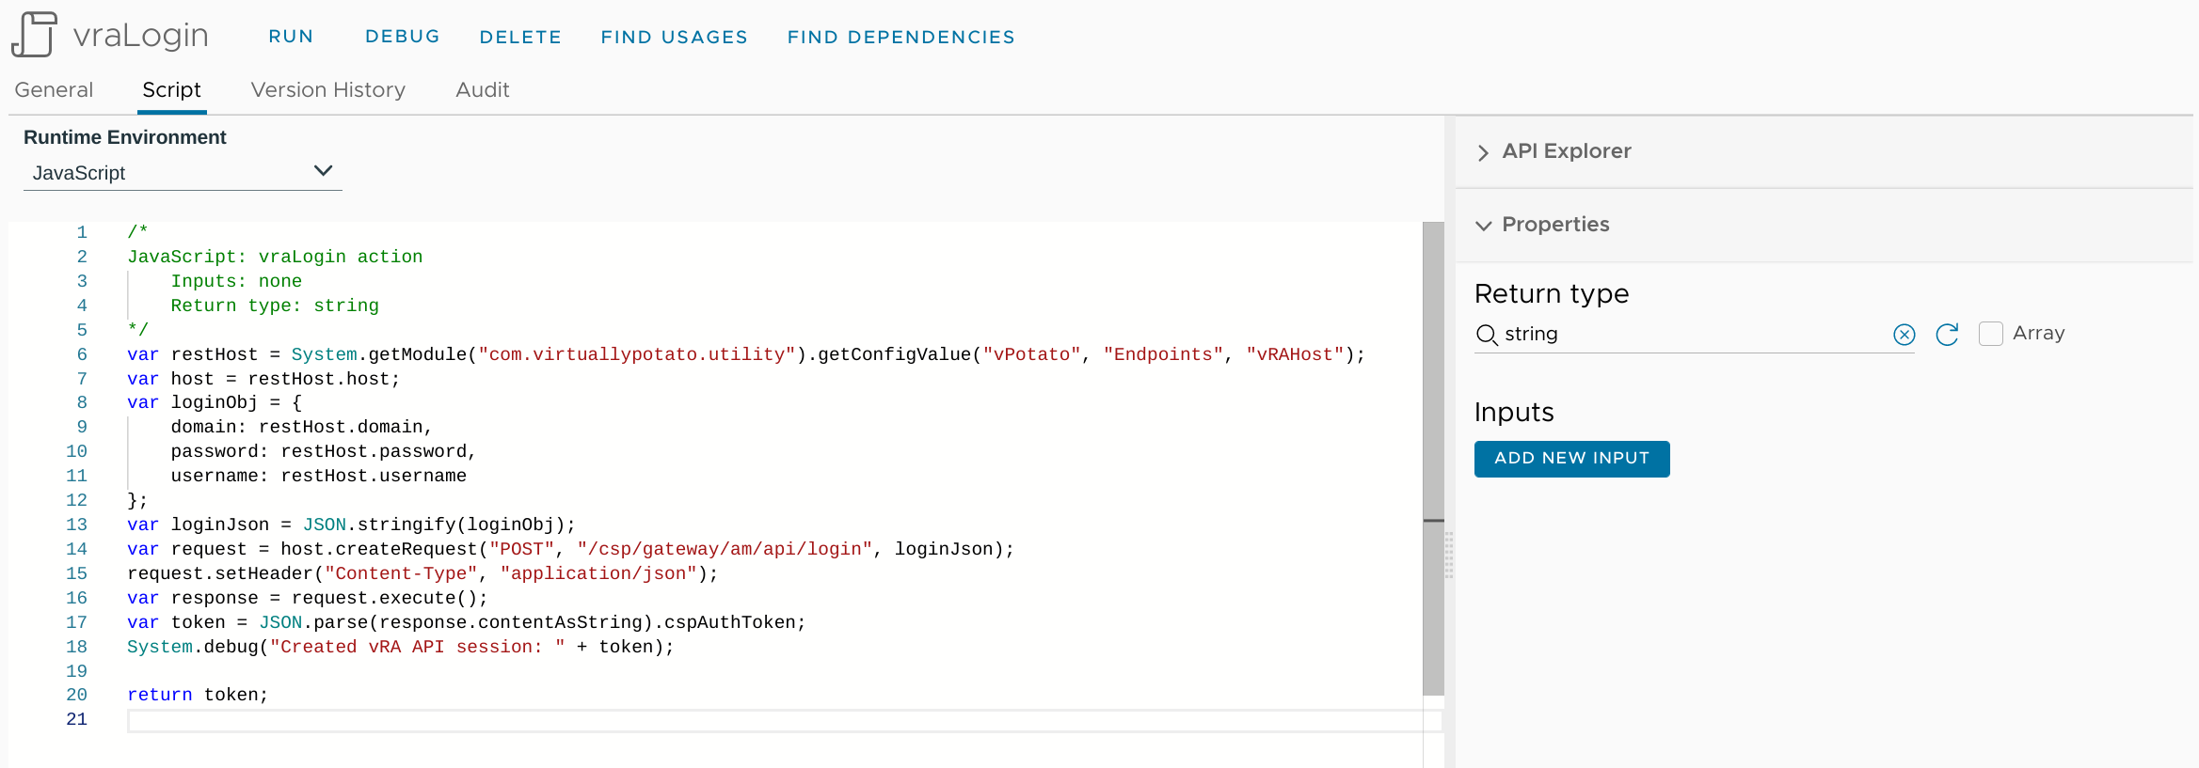Screen dimensions: 2199x768
Task: Click the "Endpoints" string on line 6
Action: [1163, 354]
